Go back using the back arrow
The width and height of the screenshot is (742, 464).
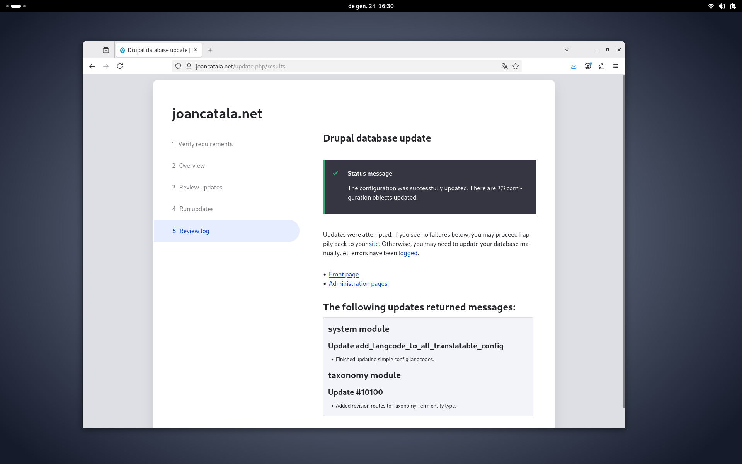[x=92, y=66]
